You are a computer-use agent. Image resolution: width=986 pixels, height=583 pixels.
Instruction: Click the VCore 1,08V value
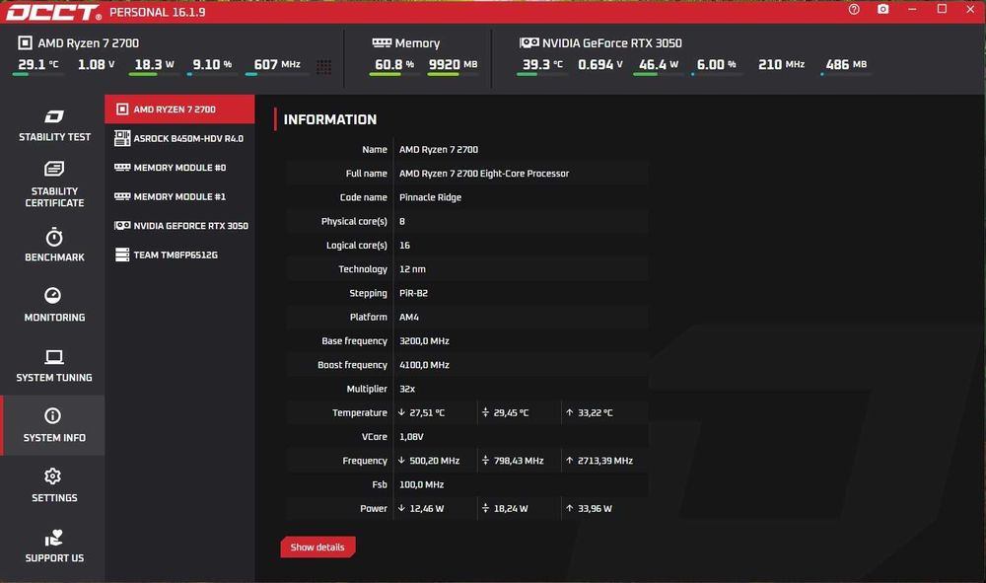(411, 436)
